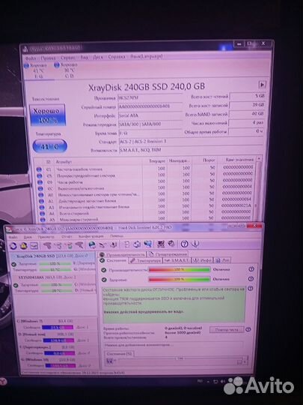This screenshot has width=303, height=405.
Task: Click the next disk arrow in CrystalDiskInfo
Action: [x=262, y=85]
